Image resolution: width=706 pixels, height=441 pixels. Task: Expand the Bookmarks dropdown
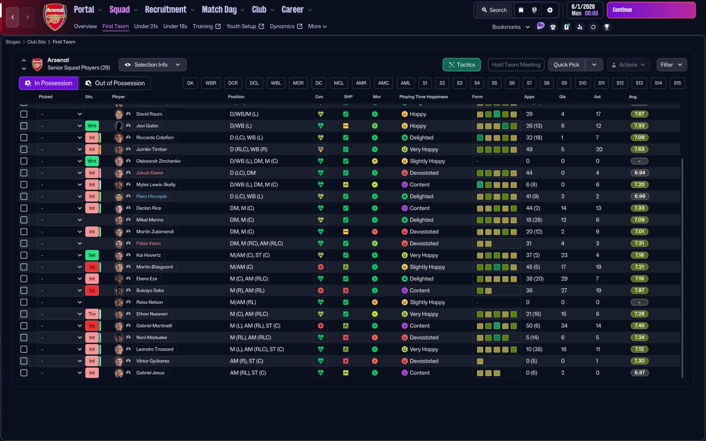(x=511, y=27)
